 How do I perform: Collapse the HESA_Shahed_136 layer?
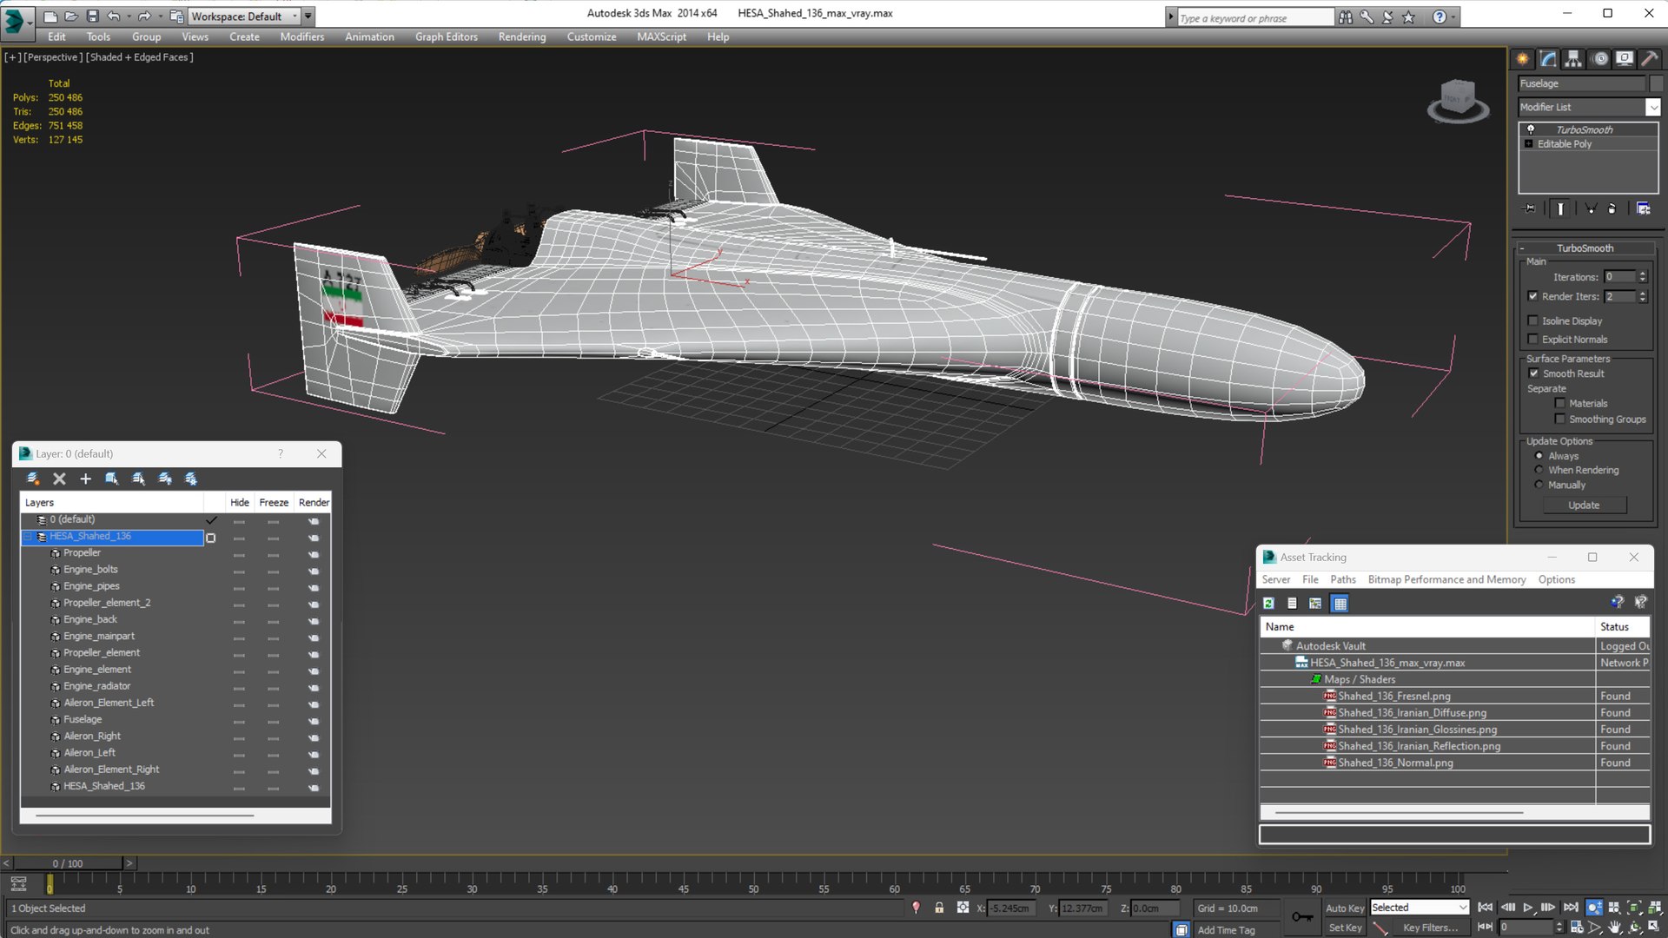click(28, 537)
